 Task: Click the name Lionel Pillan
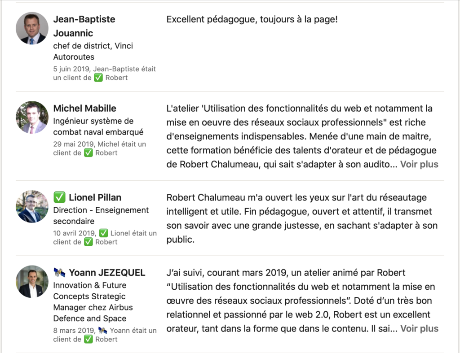coord(95,197)
